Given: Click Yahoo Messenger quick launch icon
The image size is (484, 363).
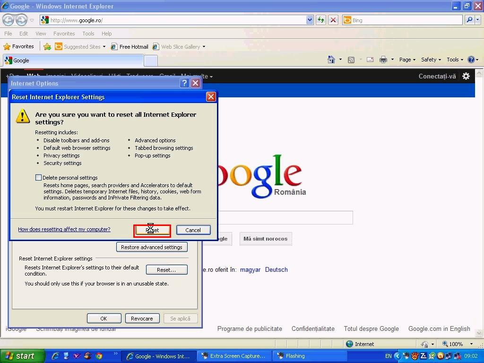Looking at the screenshot, I should [77, 356].
